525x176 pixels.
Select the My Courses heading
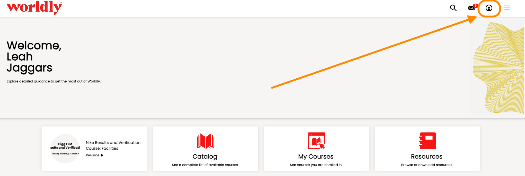coord(316,157)
